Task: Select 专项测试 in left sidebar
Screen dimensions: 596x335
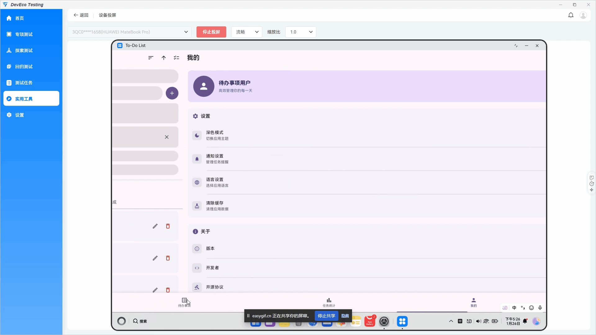Action: click(x=24, y=34)
